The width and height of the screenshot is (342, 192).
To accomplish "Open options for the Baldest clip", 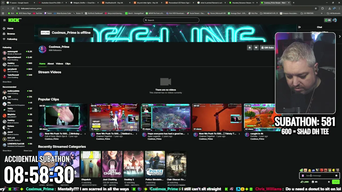I will click(x=136, y=134).
